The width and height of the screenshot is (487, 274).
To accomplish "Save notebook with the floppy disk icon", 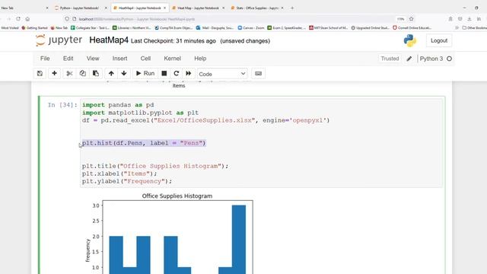I will (x=40, y=74).
